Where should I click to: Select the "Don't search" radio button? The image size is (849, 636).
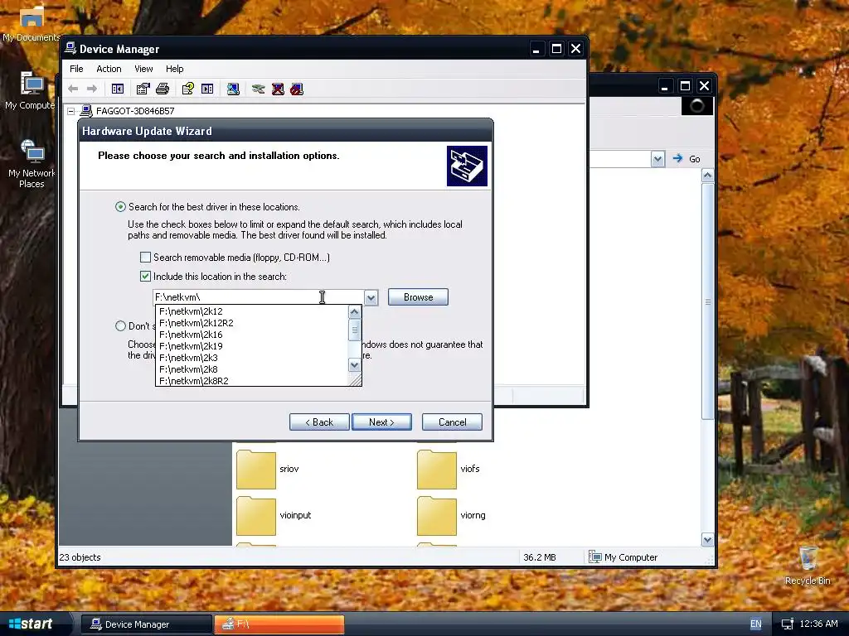coord(120,325)
